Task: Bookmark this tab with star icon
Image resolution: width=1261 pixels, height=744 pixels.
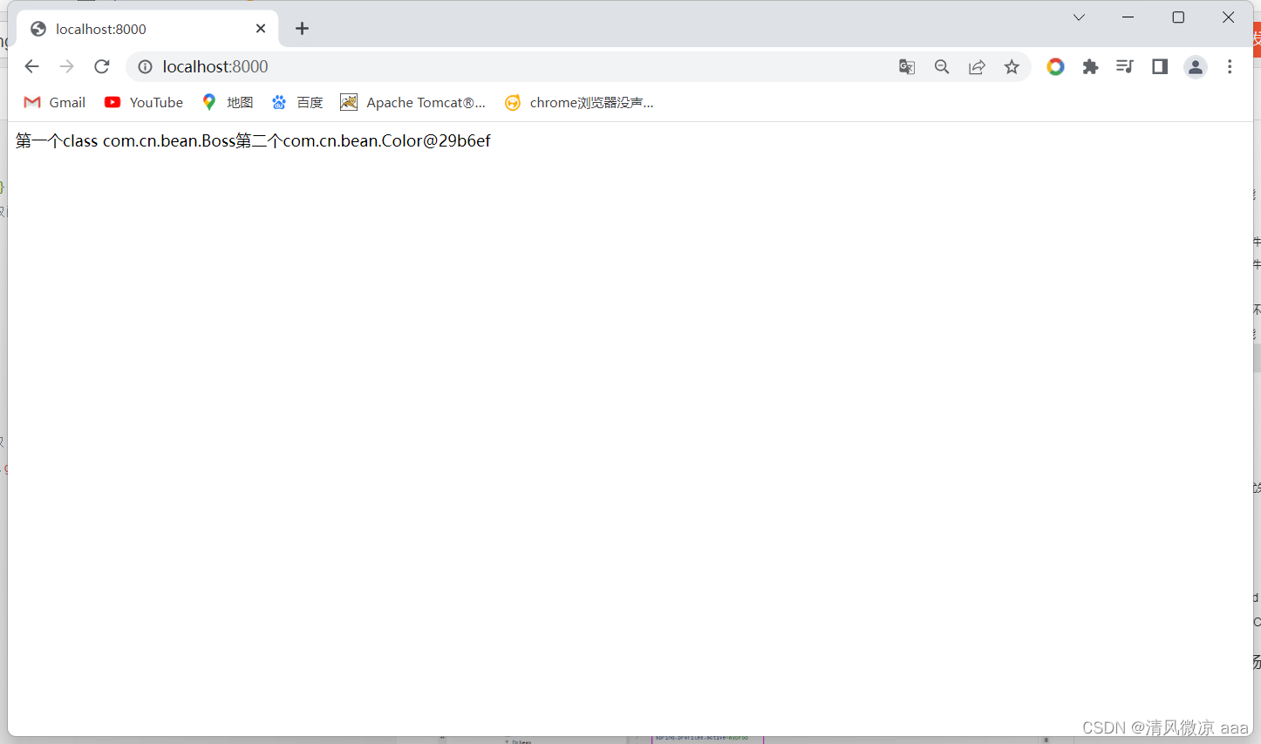Action: pyautogui.click(x=1012, y=67)
